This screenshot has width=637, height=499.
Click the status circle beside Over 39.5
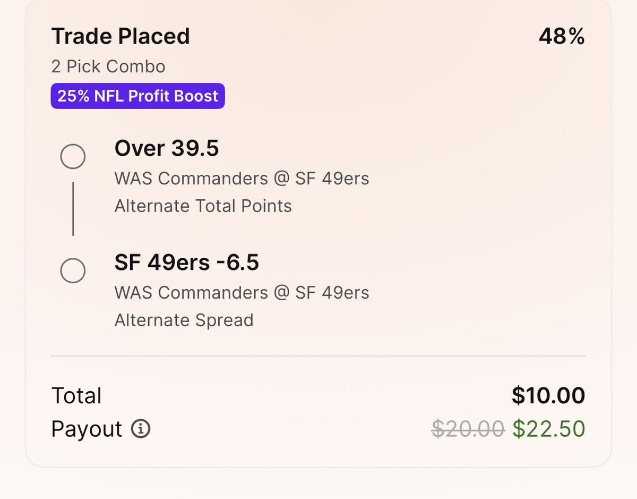point(73,156)
